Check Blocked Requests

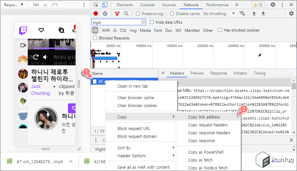point(95,38)
